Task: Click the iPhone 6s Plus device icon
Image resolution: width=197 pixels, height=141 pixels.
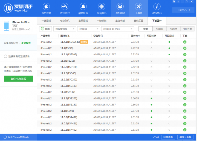Action: coord(6,26)
